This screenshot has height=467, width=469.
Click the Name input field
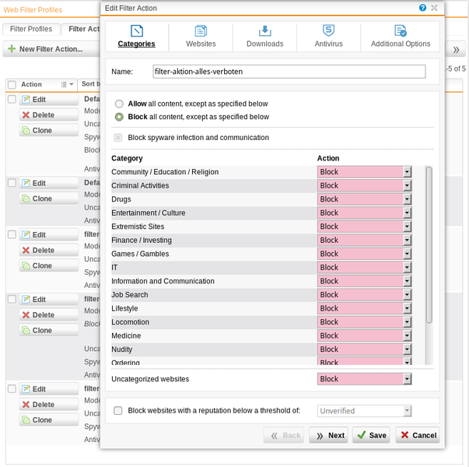289,72
